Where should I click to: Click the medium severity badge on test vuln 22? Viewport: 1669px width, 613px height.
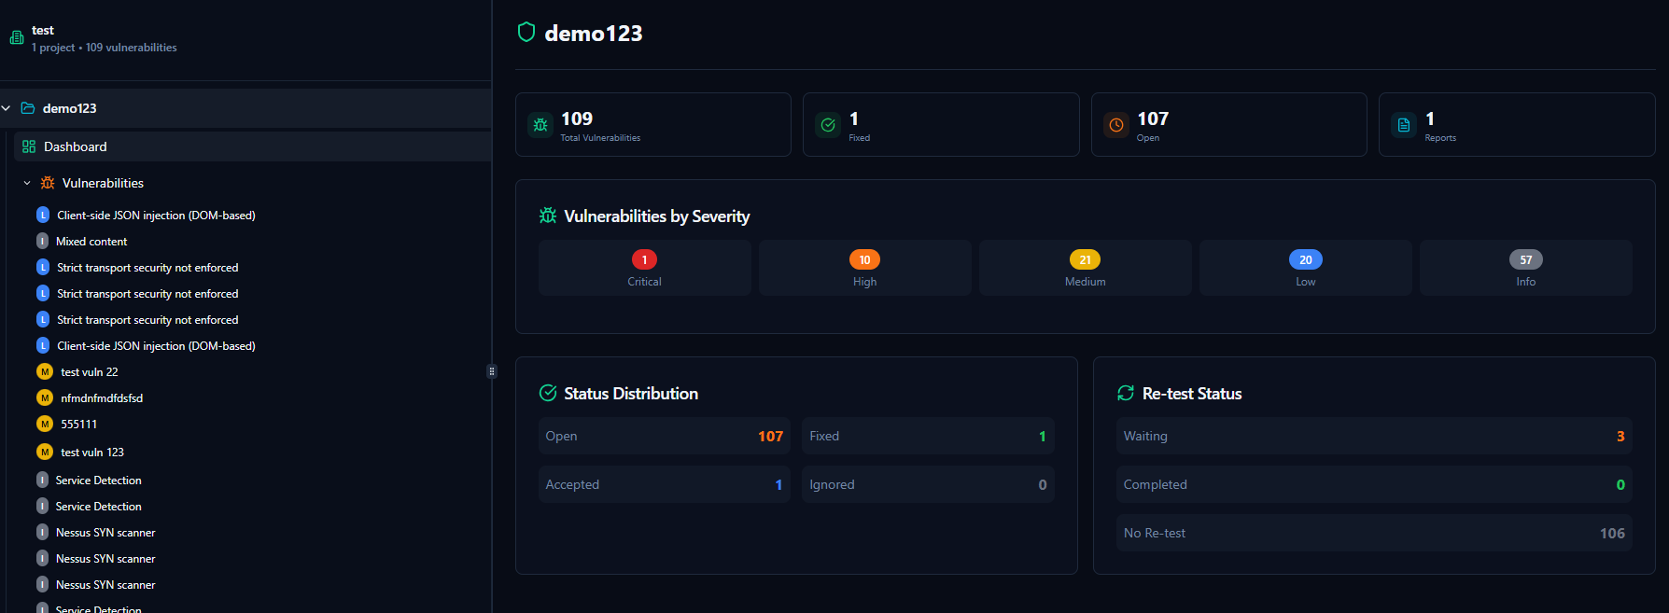coord(44,371)
